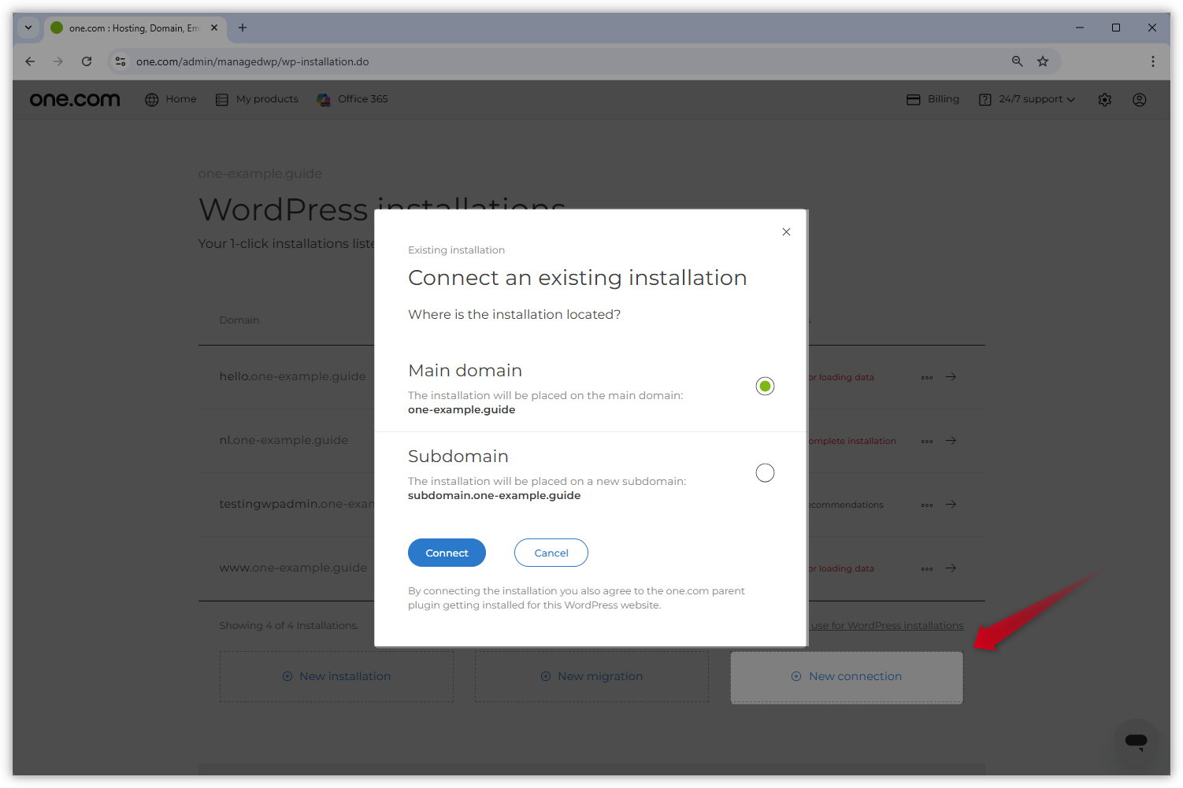
Task: Open arrow for www.one-example.guide row
Action: pyautogui.click(x=951, y=568)
